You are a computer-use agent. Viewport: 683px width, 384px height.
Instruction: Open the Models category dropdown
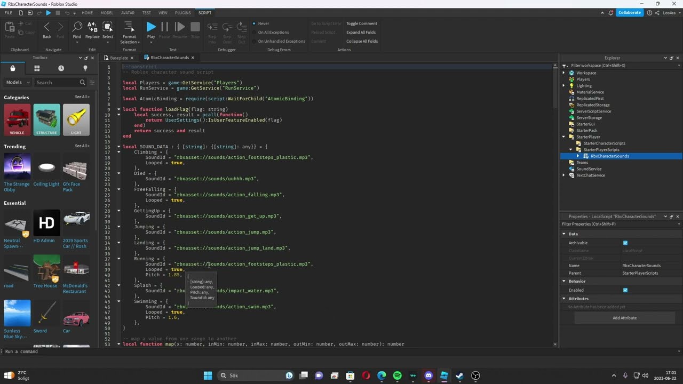pyautogui.click(x=18, y=83)
